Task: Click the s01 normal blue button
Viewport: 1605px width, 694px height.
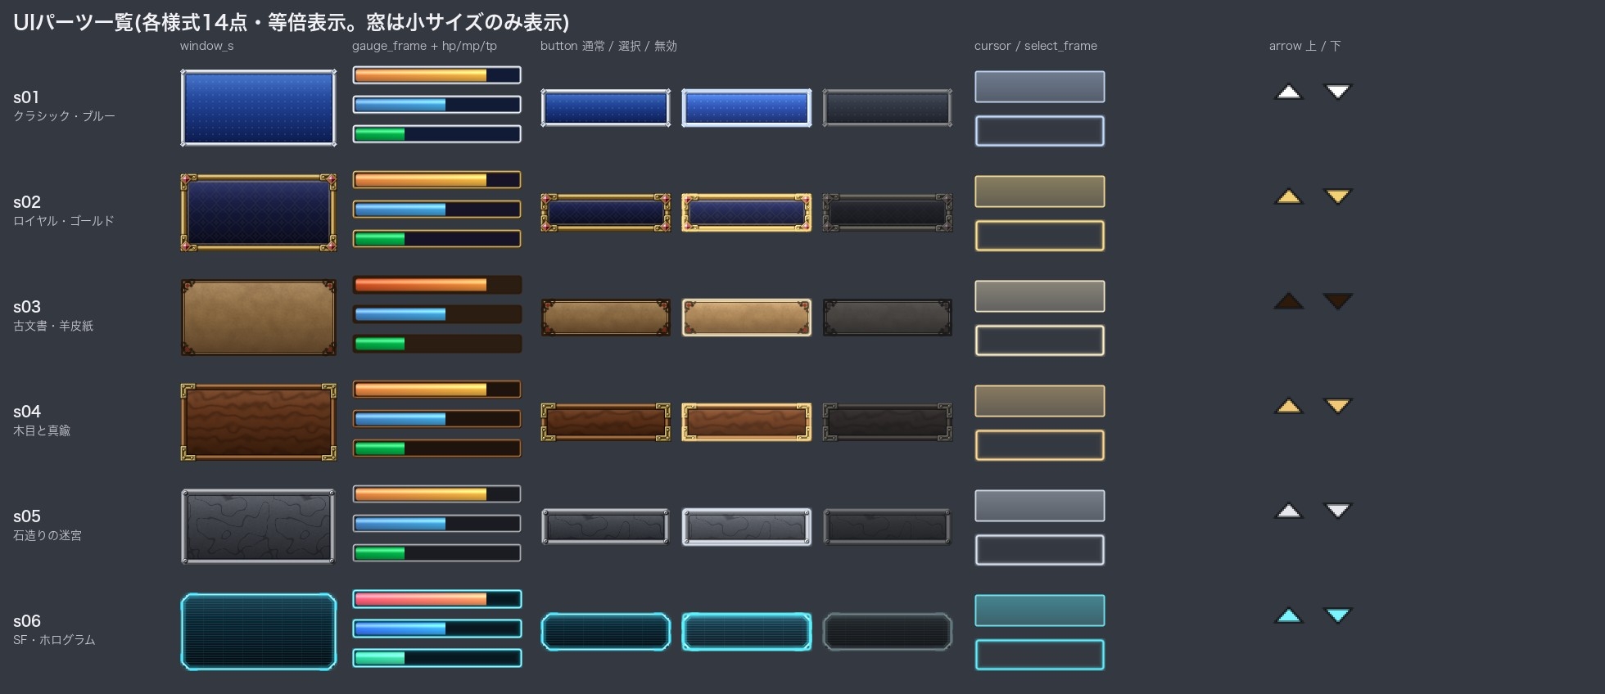Action: [606, 108]
